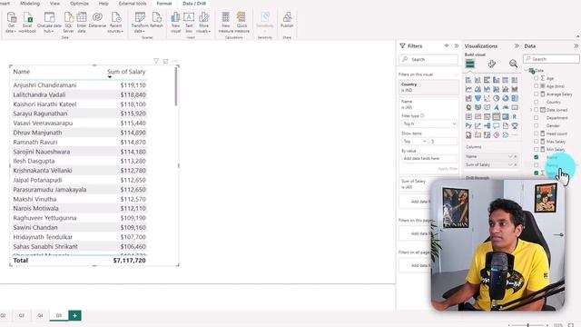Image resolution: width=581 pixels, height=327 pixels.
Task: Choose the R script visual
Action: 515,116
